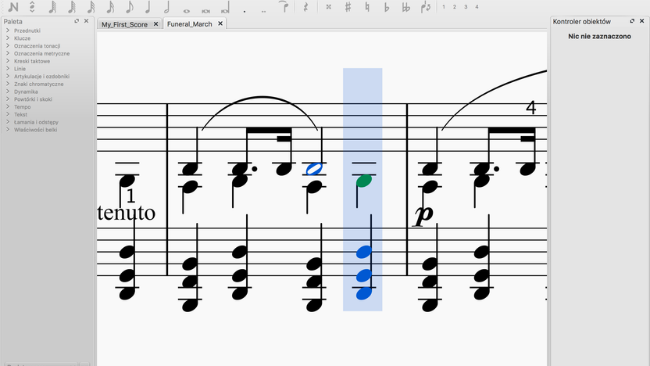Image resolution: width=650 pixels, height=366 pixels.
Task: Expand Dynamika palette
Action: pos(8,91)
